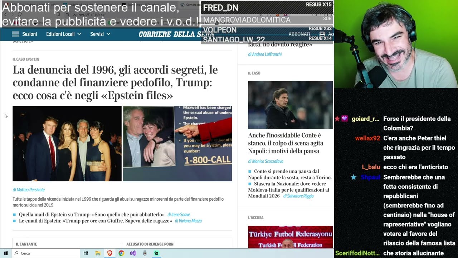Image resolution: width=458 pixels, height=258 pixels.
Task: Click chat username Shpaul
Action: pyautogui.click(x=370, y=177)
